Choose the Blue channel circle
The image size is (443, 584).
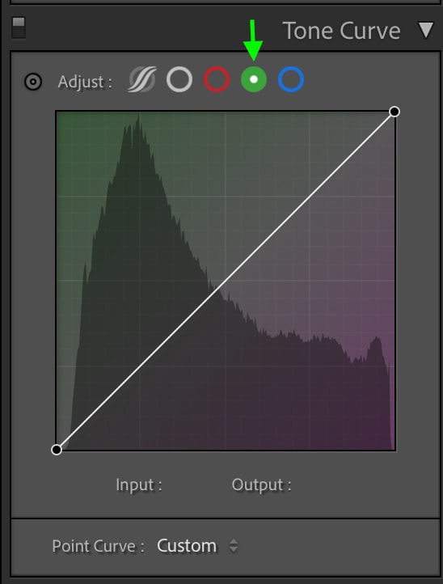pyautogui.click(x=291, y=79)
